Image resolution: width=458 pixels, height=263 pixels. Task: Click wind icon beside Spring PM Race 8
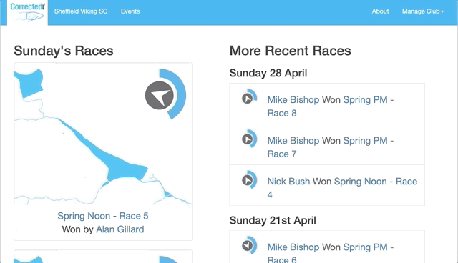tap(249, 97)
